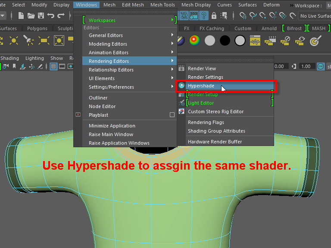Click the Custom Stereo Rig Editor icon
This screenshot has width=331, height=248.
click(181, 112)
